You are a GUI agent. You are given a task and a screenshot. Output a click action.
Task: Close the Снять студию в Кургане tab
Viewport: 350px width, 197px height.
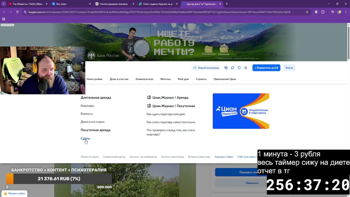(x=177, y=4)
